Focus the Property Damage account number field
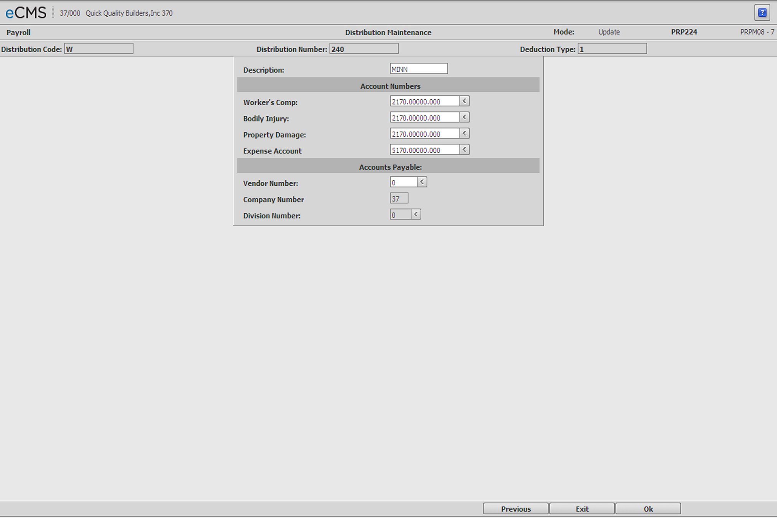 click(425, 134)
